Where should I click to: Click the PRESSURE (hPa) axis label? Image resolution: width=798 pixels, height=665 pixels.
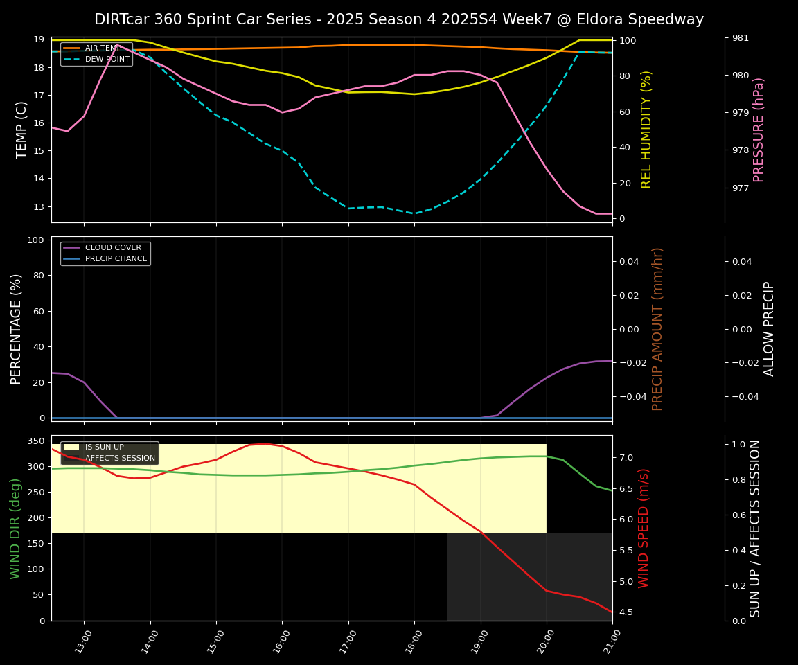click(759, 130)
